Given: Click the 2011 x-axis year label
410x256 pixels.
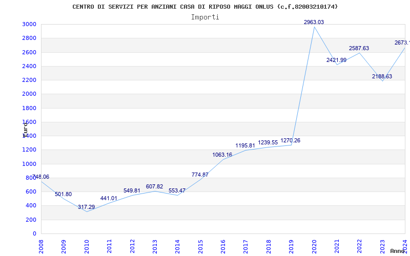Looking at the screenshot, I should tap(109, 246).
